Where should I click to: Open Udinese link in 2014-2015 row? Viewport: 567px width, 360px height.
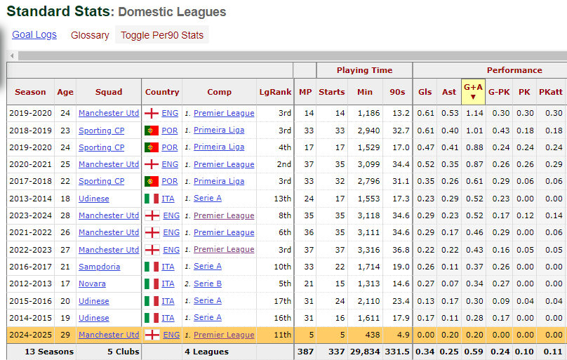(x=94, y=318)
